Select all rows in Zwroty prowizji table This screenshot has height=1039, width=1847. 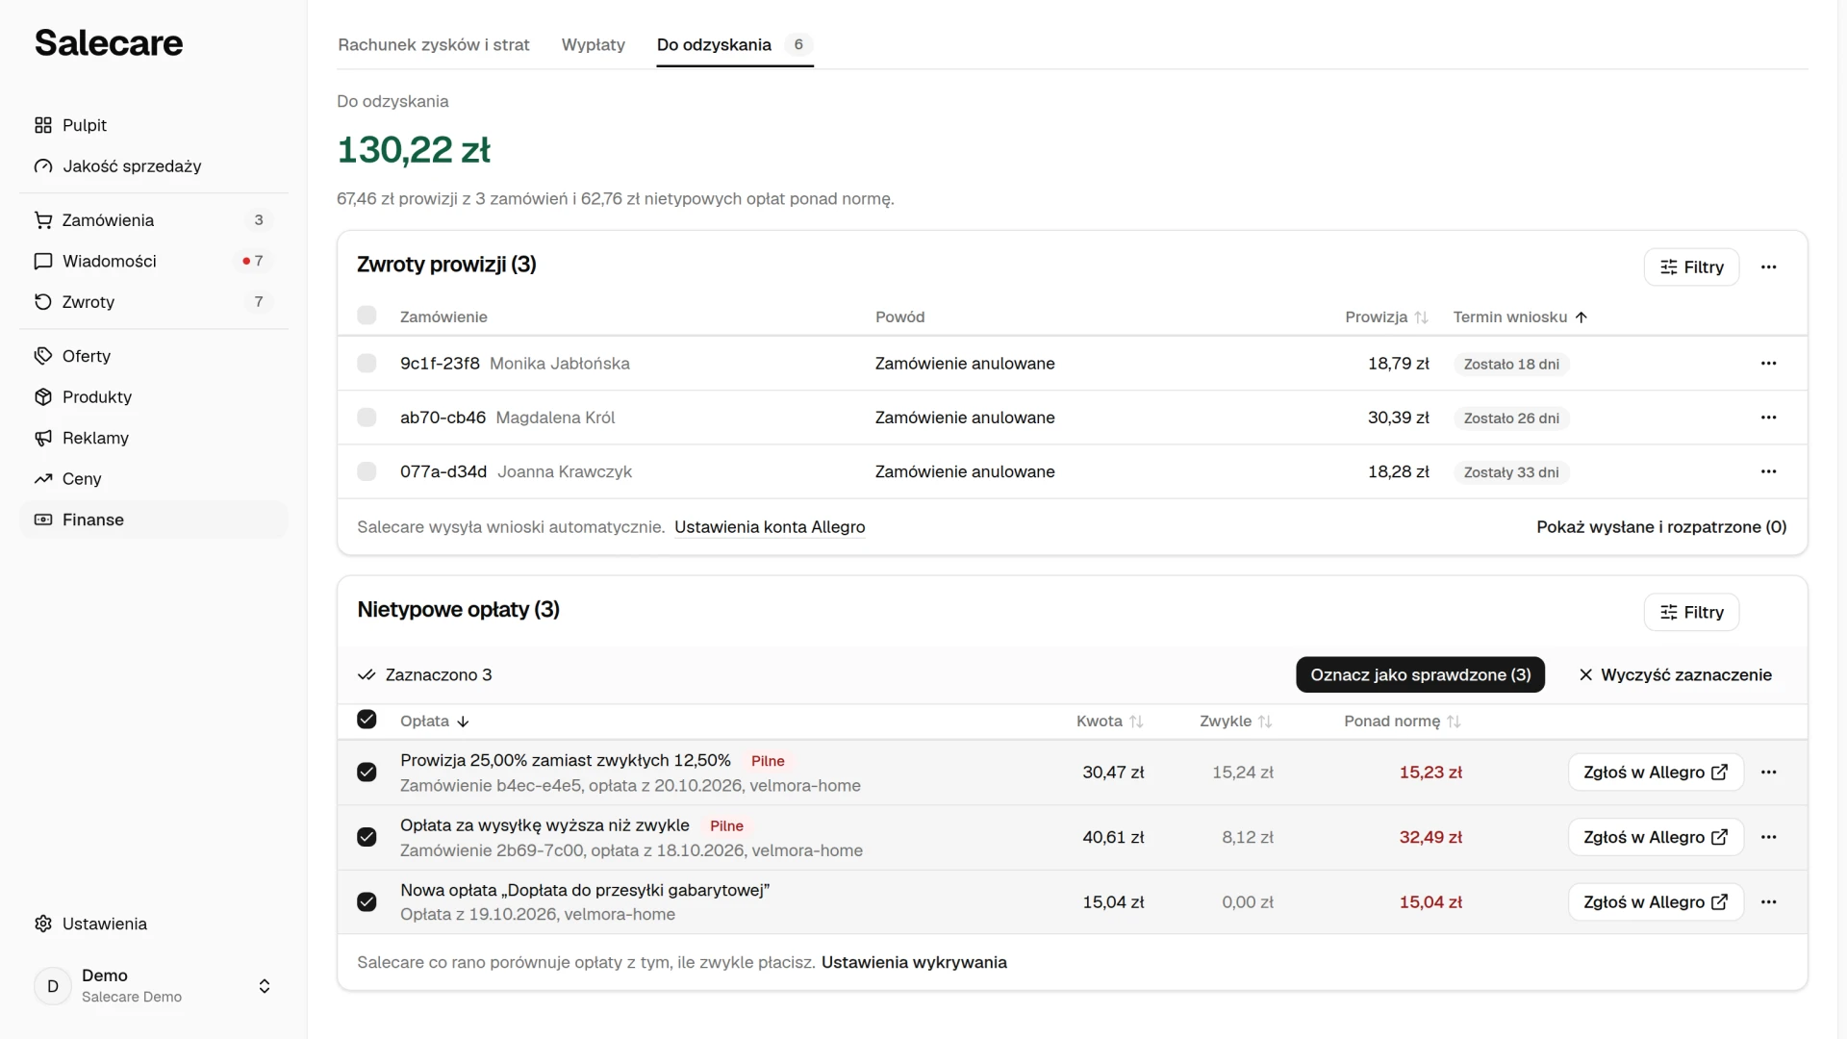tap(367, 316)
